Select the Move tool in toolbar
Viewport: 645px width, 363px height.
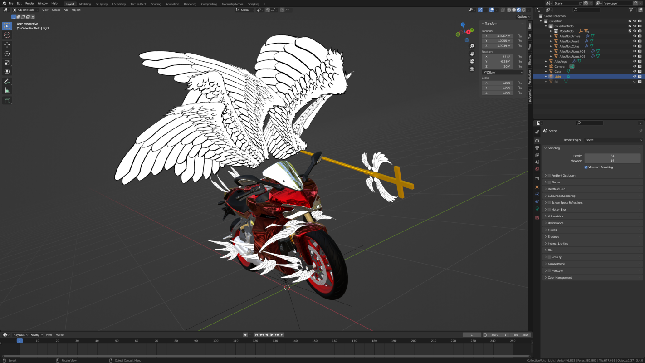pyautogui.click(x=7, y=44)
